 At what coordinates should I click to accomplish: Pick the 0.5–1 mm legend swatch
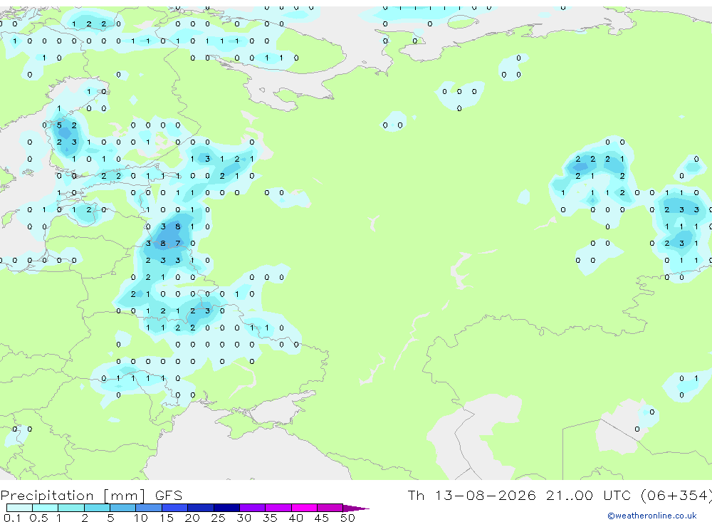pos(46,508)
